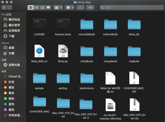Open the group-by arrangement dropdown
The width and height of the screenshot is (165, 122).
58,8
